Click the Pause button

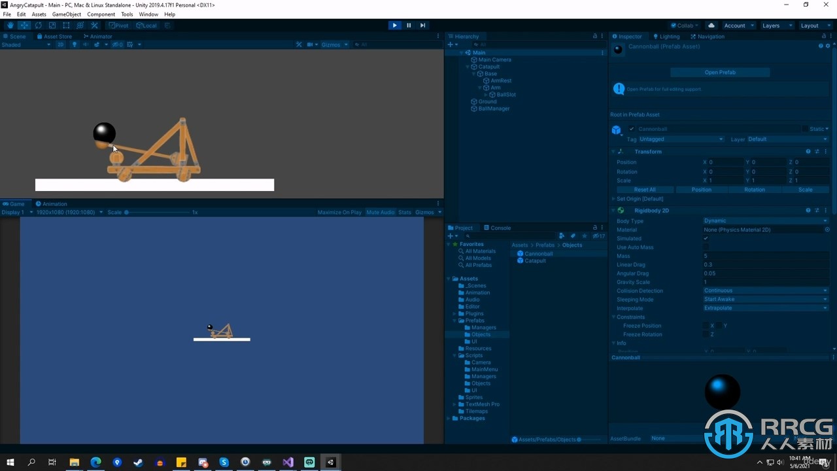tap(409, 26)
